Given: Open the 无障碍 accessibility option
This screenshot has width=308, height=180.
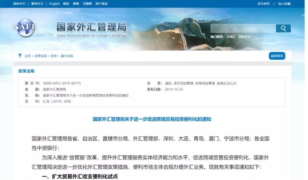Looking at the screenshot, I should pyautogui.click(x=87, y=3).
